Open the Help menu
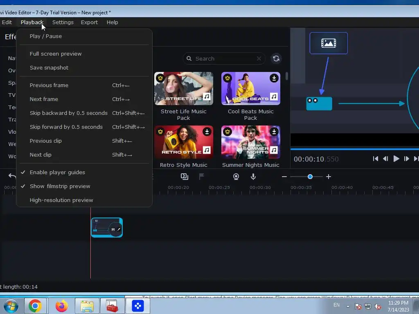 tap(112, 22)
